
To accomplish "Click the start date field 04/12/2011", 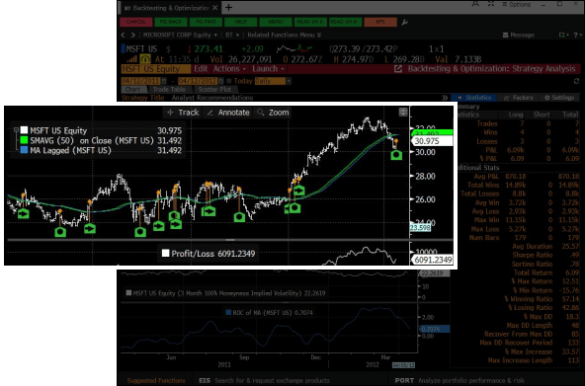I will pos(140,81).
